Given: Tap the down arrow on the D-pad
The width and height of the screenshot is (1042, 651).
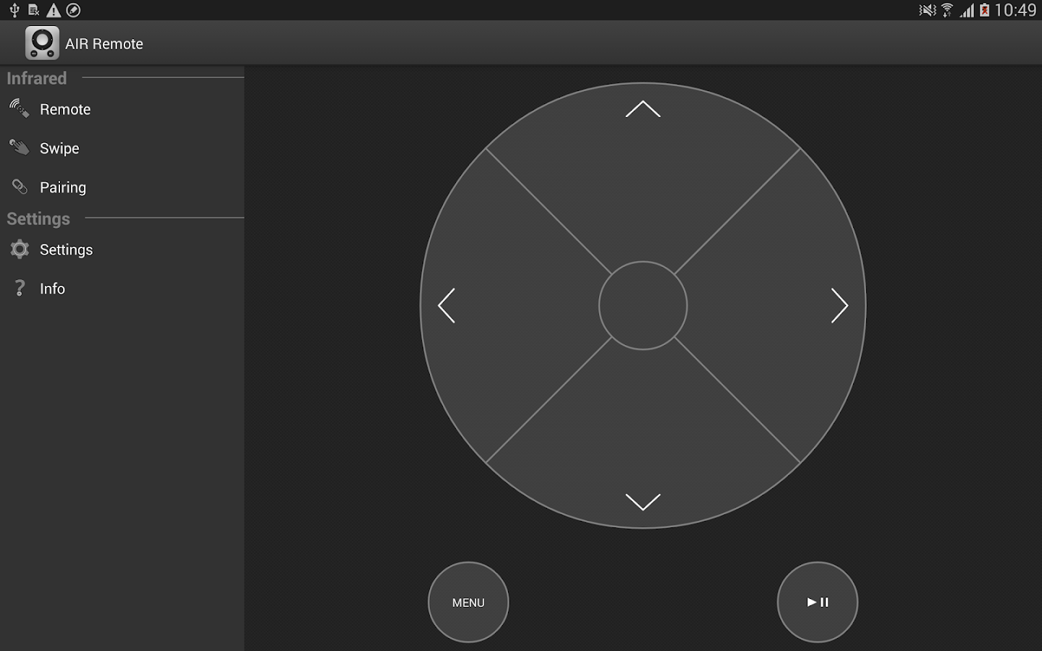Looking at the screenshot, I should point(643,501).
